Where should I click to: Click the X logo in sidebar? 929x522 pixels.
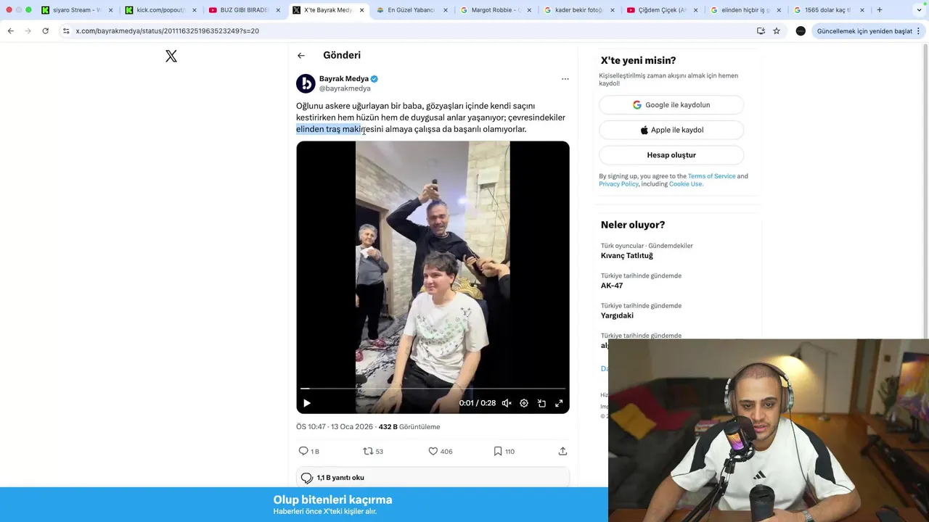(x=171, y=56)
